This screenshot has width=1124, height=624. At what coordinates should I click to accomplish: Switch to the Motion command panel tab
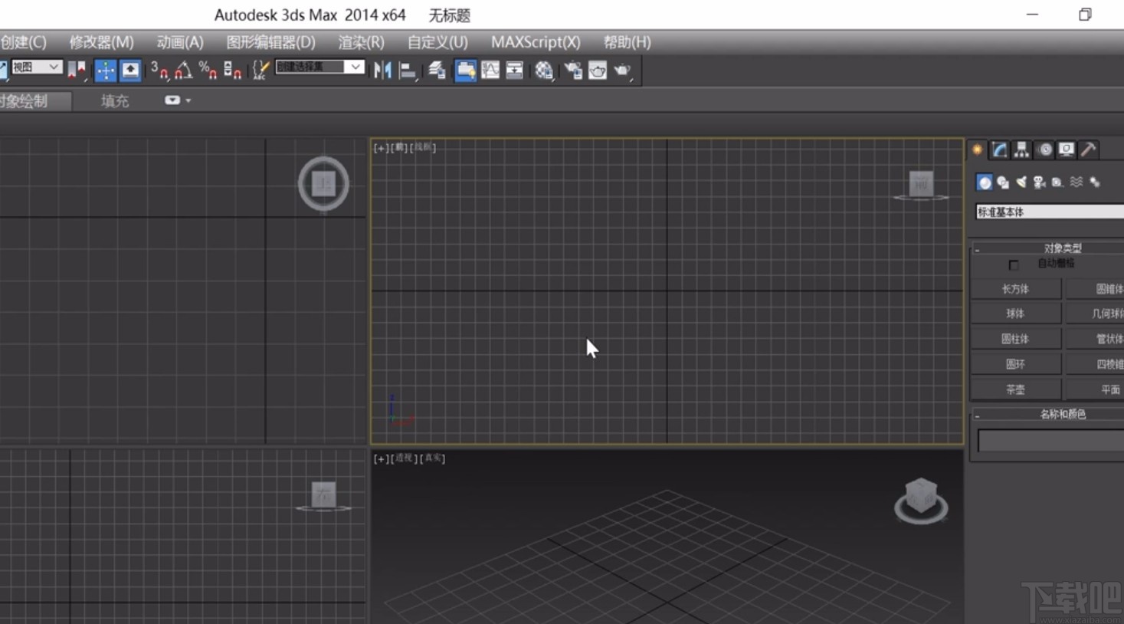(1045, 149)
